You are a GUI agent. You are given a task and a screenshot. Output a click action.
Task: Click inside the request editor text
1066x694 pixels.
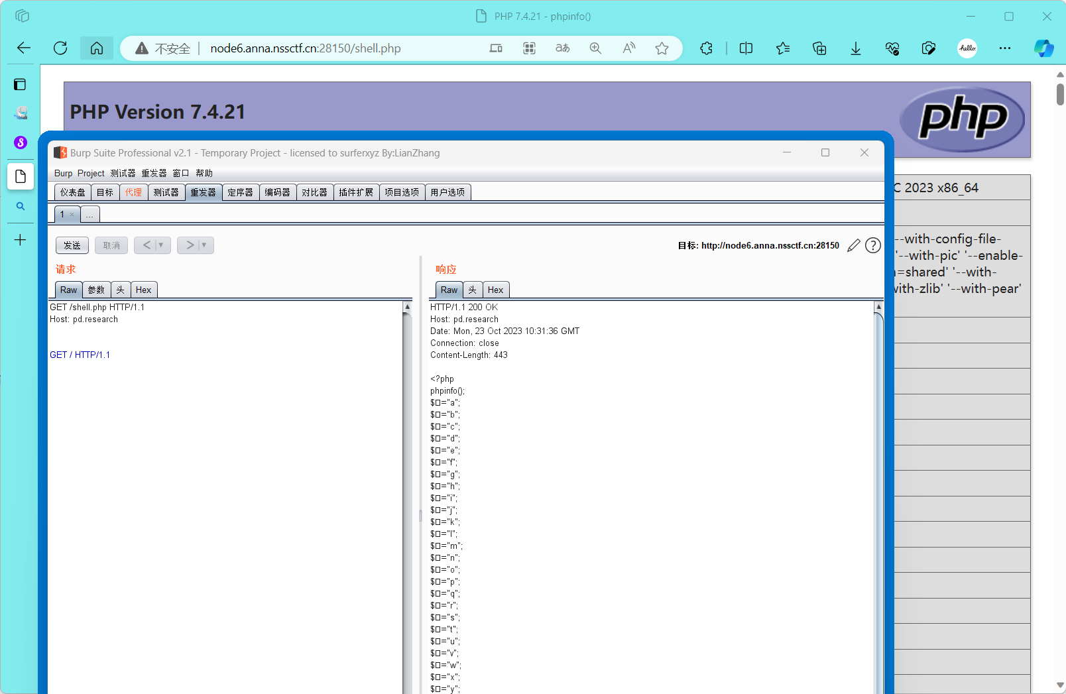225,497
